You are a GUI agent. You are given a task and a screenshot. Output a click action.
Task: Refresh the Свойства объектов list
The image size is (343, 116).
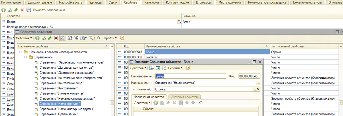[x=99, y=38]
